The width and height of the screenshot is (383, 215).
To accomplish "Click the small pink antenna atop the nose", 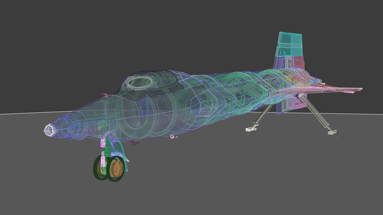I will pyautogui.click(x=105, y=95).
